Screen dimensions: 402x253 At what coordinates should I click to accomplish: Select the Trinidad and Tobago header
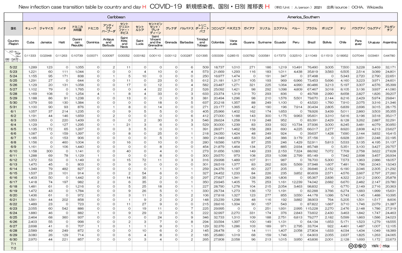tap(202, 42)
